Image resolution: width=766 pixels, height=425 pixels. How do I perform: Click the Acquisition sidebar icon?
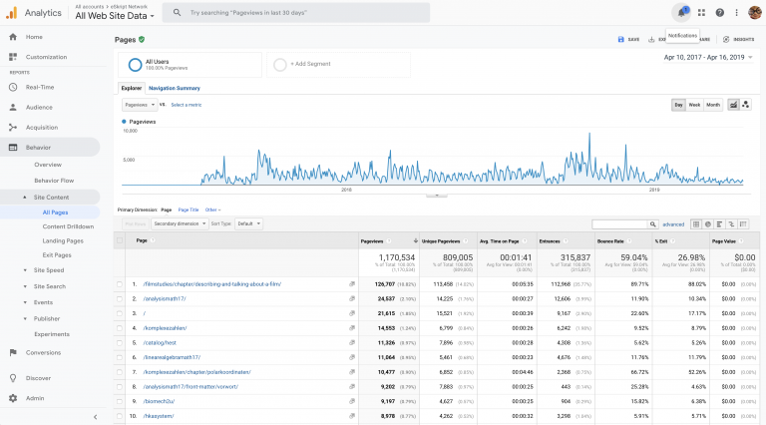13,127
